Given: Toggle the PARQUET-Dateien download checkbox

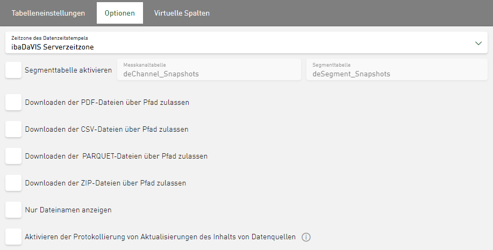Looking at the screenshot, I should pos(13,156).
